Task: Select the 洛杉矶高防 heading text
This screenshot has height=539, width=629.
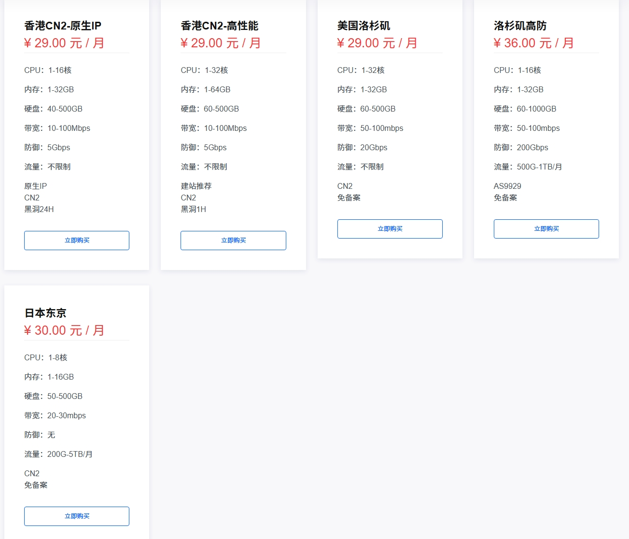Action: [x=520, y=26]
